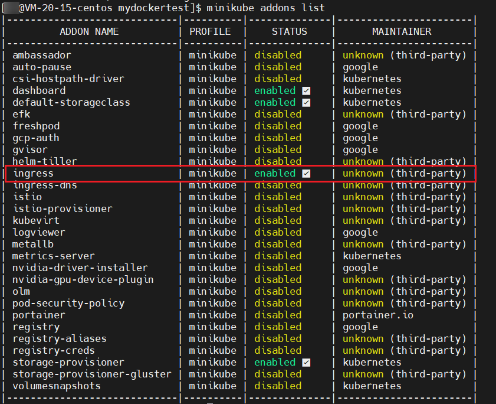496x404 pixels.
Task: Click the 'disabled' status in metrics-server row
Action: click(x=278, y=256)
